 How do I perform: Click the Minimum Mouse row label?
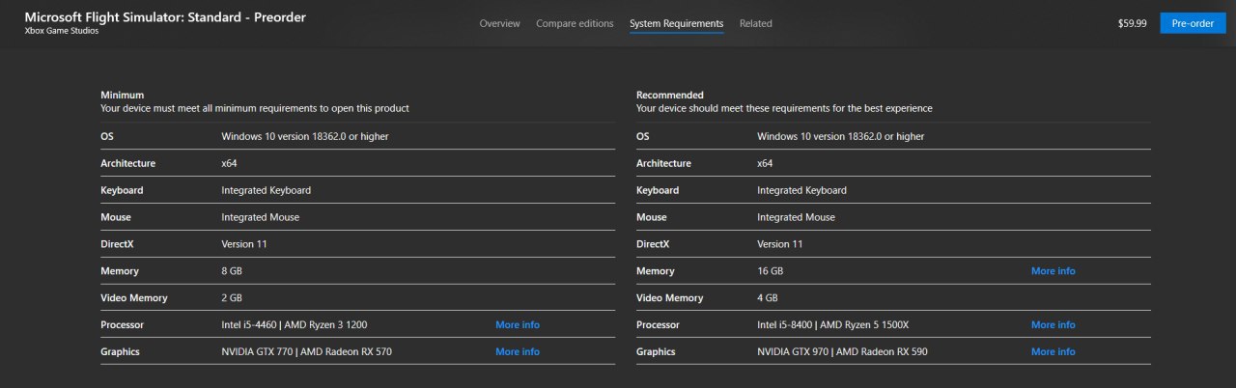point(116,217)
